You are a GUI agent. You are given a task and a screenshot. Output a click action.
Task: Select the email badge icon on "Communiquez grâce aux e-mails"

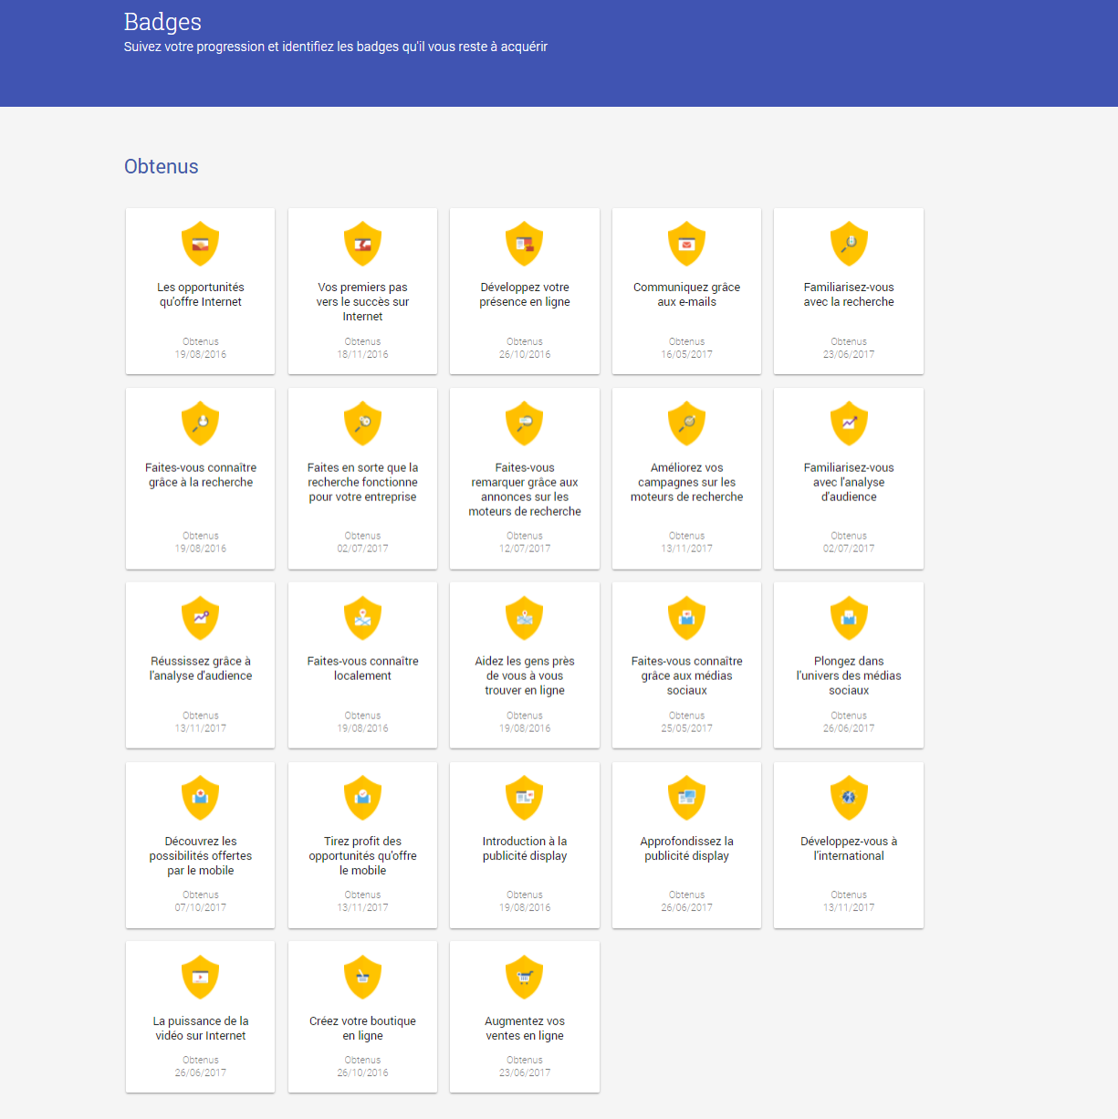(x=686, y=244)
